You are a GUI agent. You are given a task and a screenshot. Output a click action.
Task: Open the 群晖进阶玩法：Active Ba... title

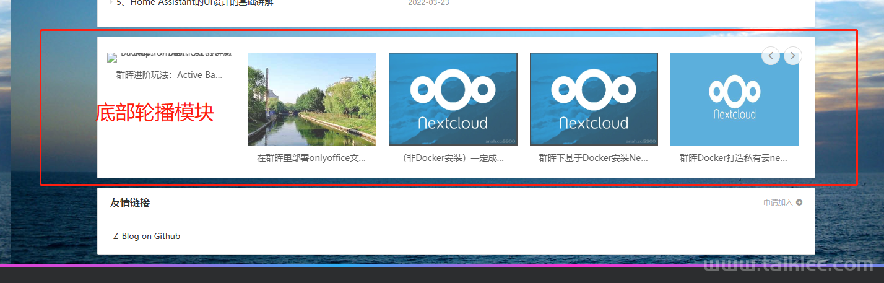[x=169, y=75]
